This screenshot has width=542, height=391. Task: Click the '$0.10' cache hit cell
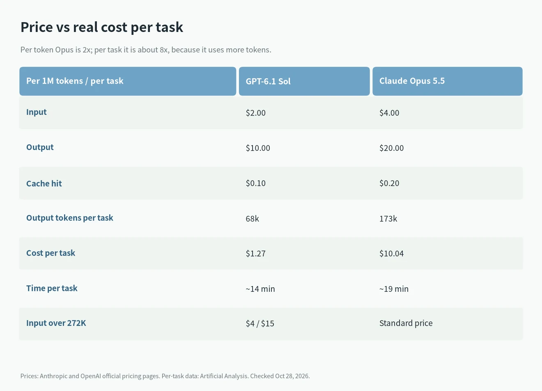pyautogui.click(x=255, y=183)
